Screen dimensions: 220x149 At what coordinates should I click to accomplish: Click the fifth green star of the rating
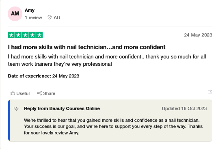point(39,35)
